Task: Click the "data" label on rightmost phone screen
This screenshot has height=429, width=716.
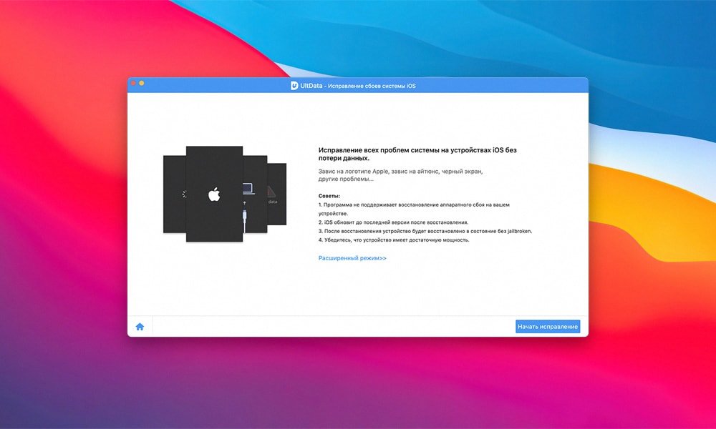Action: [x=273, y=202]
